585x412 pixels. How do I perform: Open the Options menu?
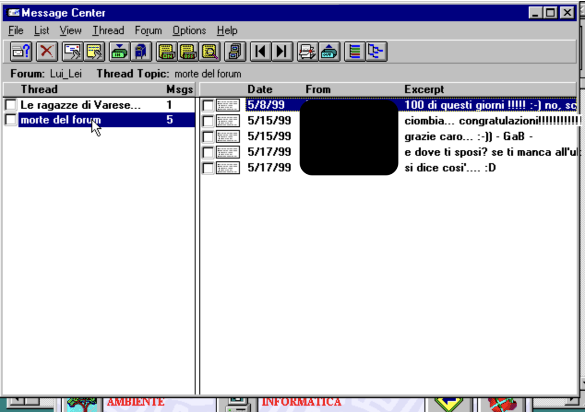[189, 30]
